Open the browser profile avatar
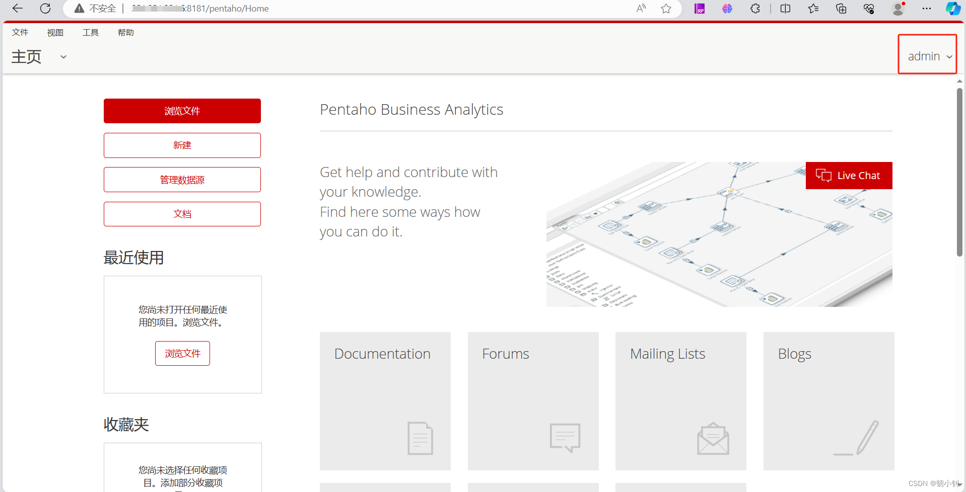 click(x=898, y=9)
